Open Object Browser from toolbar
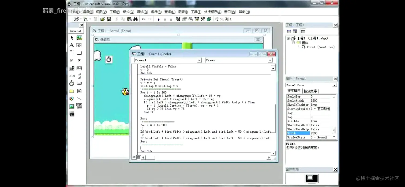Viewport: 405px width, 187px height. coord(197,19)
